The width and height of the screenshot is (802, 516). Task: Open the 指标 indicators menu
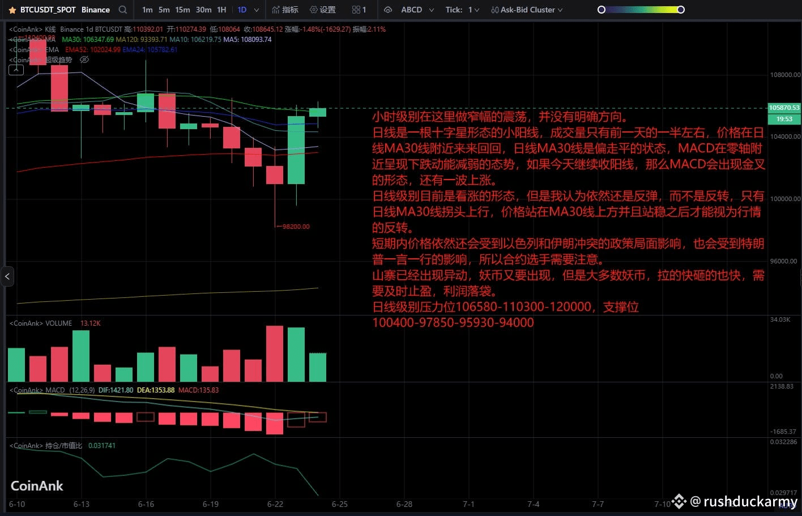(285, 10)
